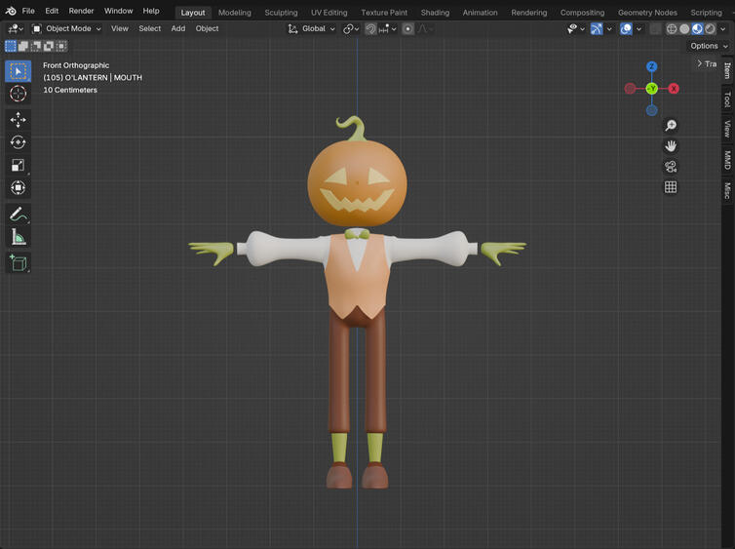The image size is (735, 549).
Task: Activate the Move tool
Action: pos(18,120)
